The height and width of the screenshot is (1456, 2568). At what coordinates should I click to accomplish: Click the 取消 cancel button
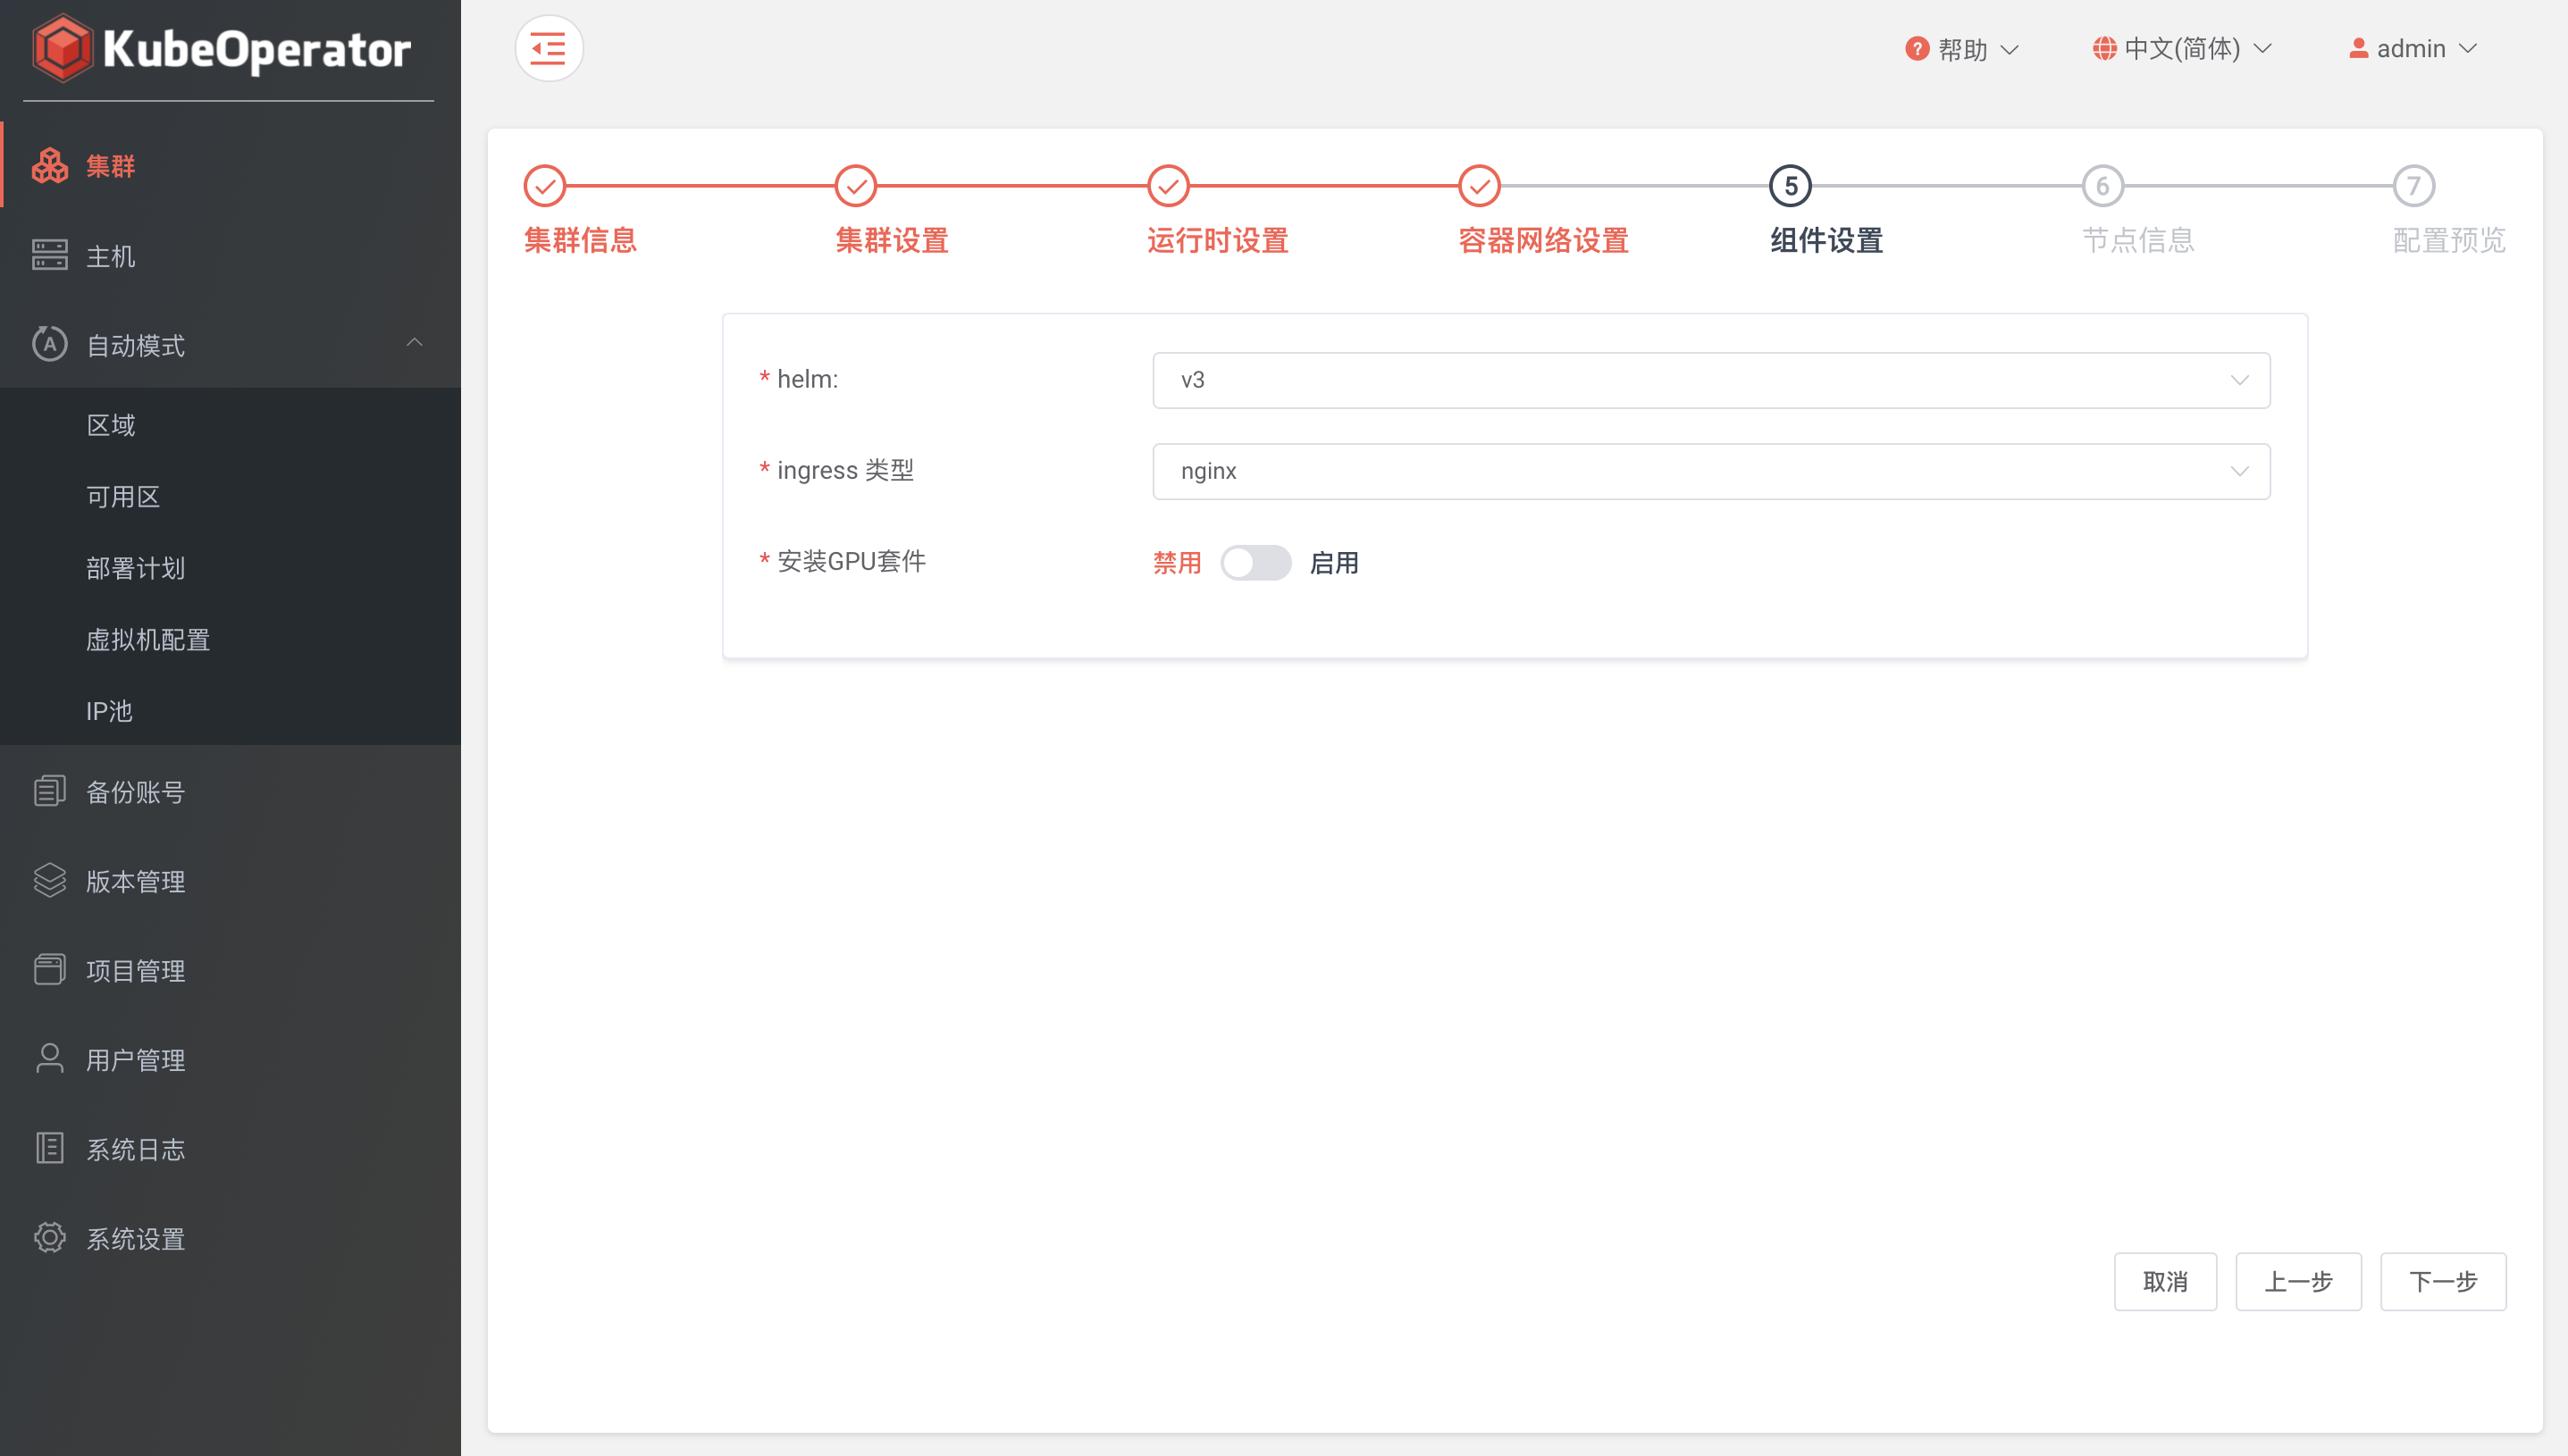2165,1281
